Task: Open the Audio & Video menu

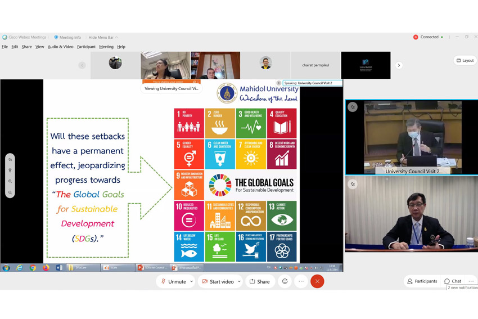Action: tap(60, 47)
